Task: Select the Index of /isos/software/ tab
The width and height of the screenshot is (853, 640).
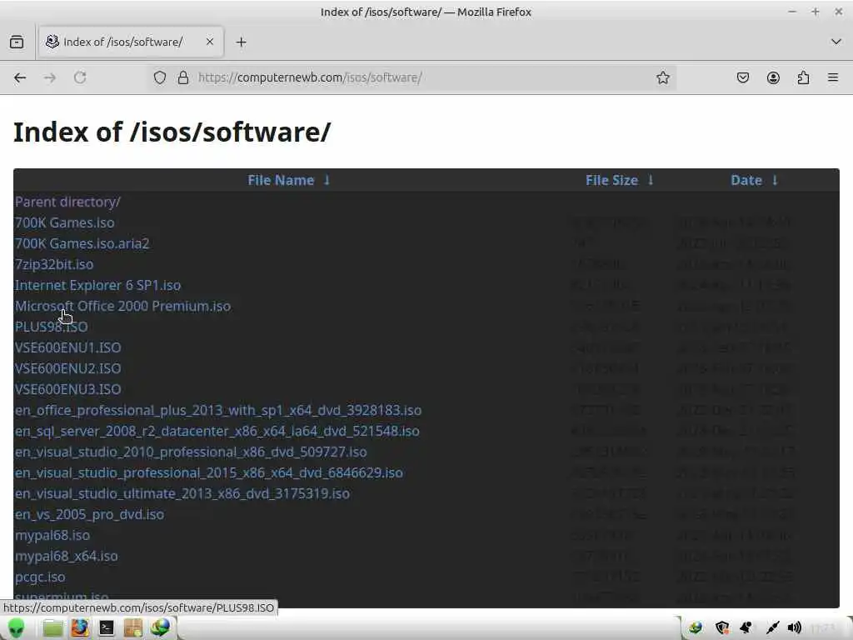Action: (131, 42)
